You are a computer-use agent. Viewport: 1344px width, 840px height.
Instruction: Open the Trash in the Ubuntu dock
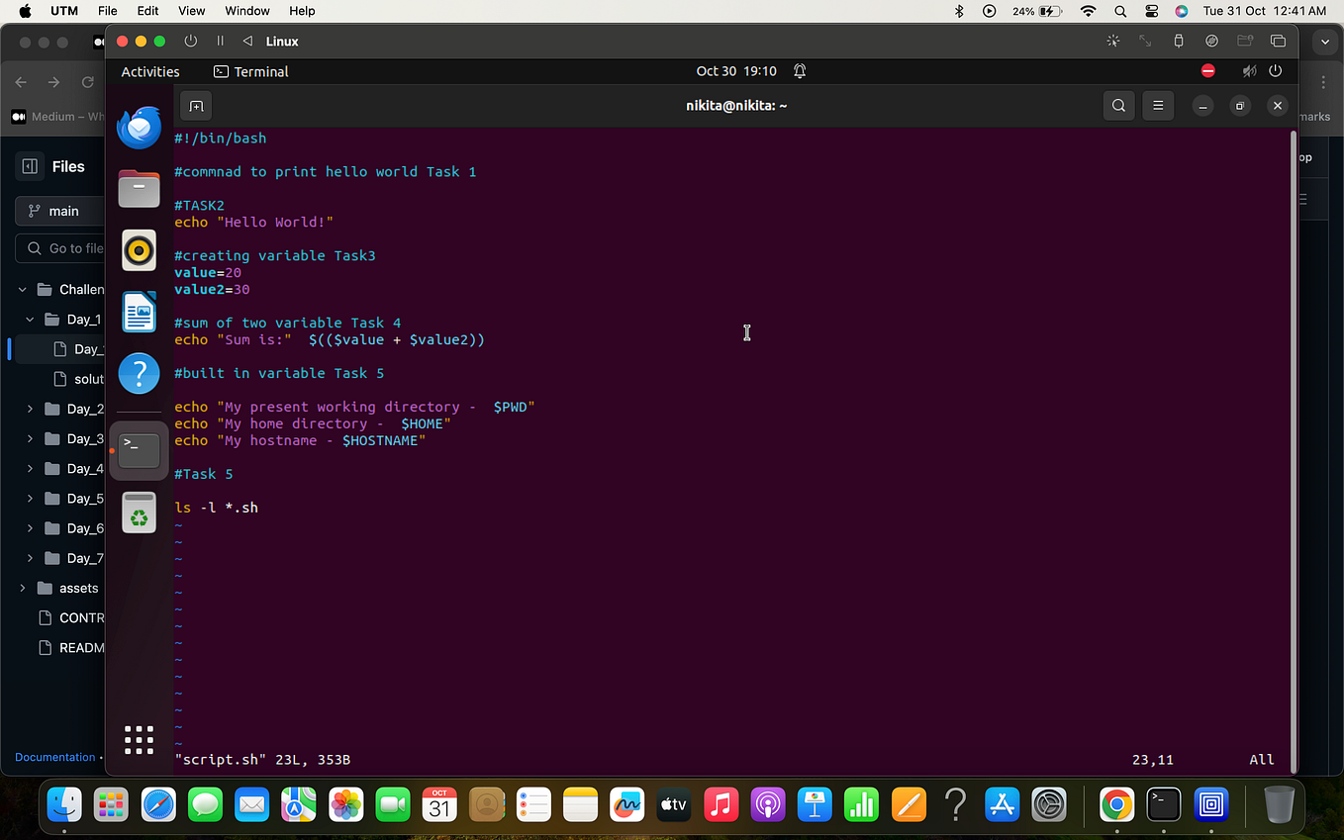pos(139,512)
